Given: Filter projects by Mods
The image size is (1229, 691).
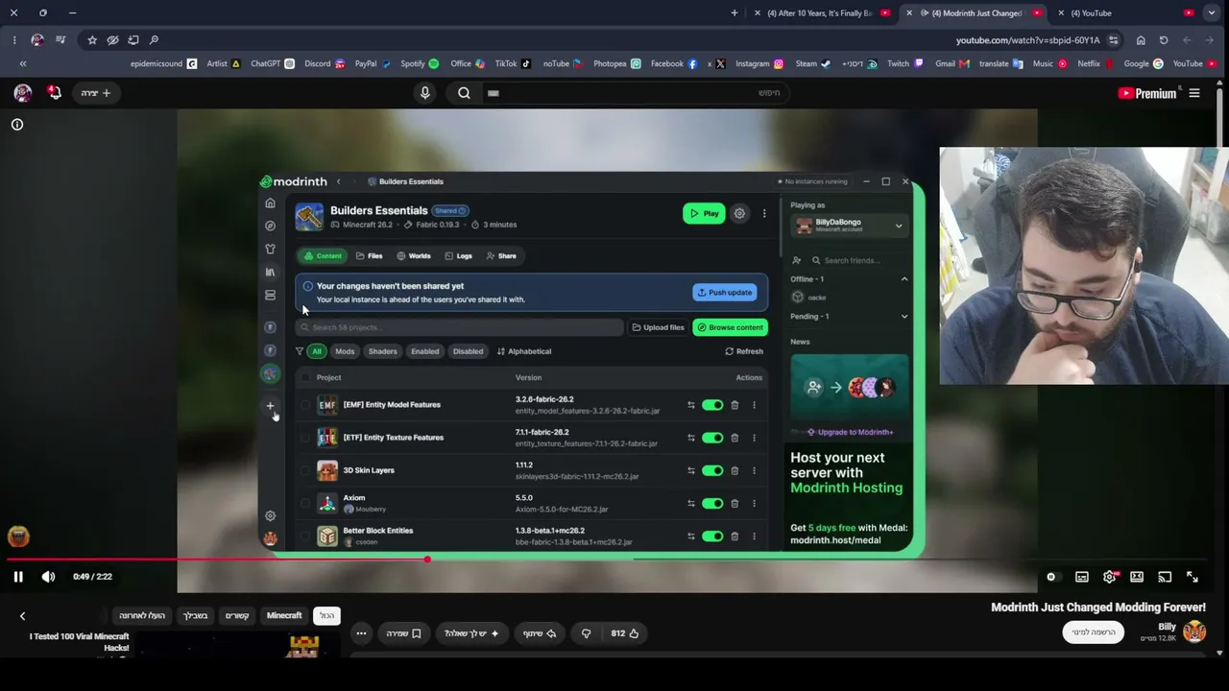Looking at the screenshot, I should coord(345,351).
